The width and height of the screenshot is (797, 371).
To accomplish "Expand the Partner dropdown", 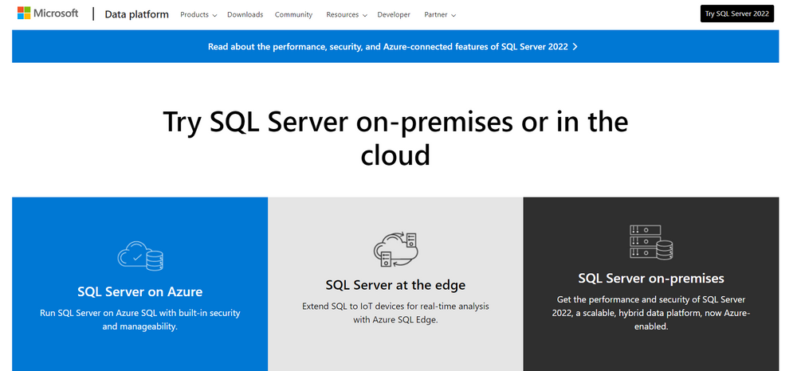I will pos(441,14).
